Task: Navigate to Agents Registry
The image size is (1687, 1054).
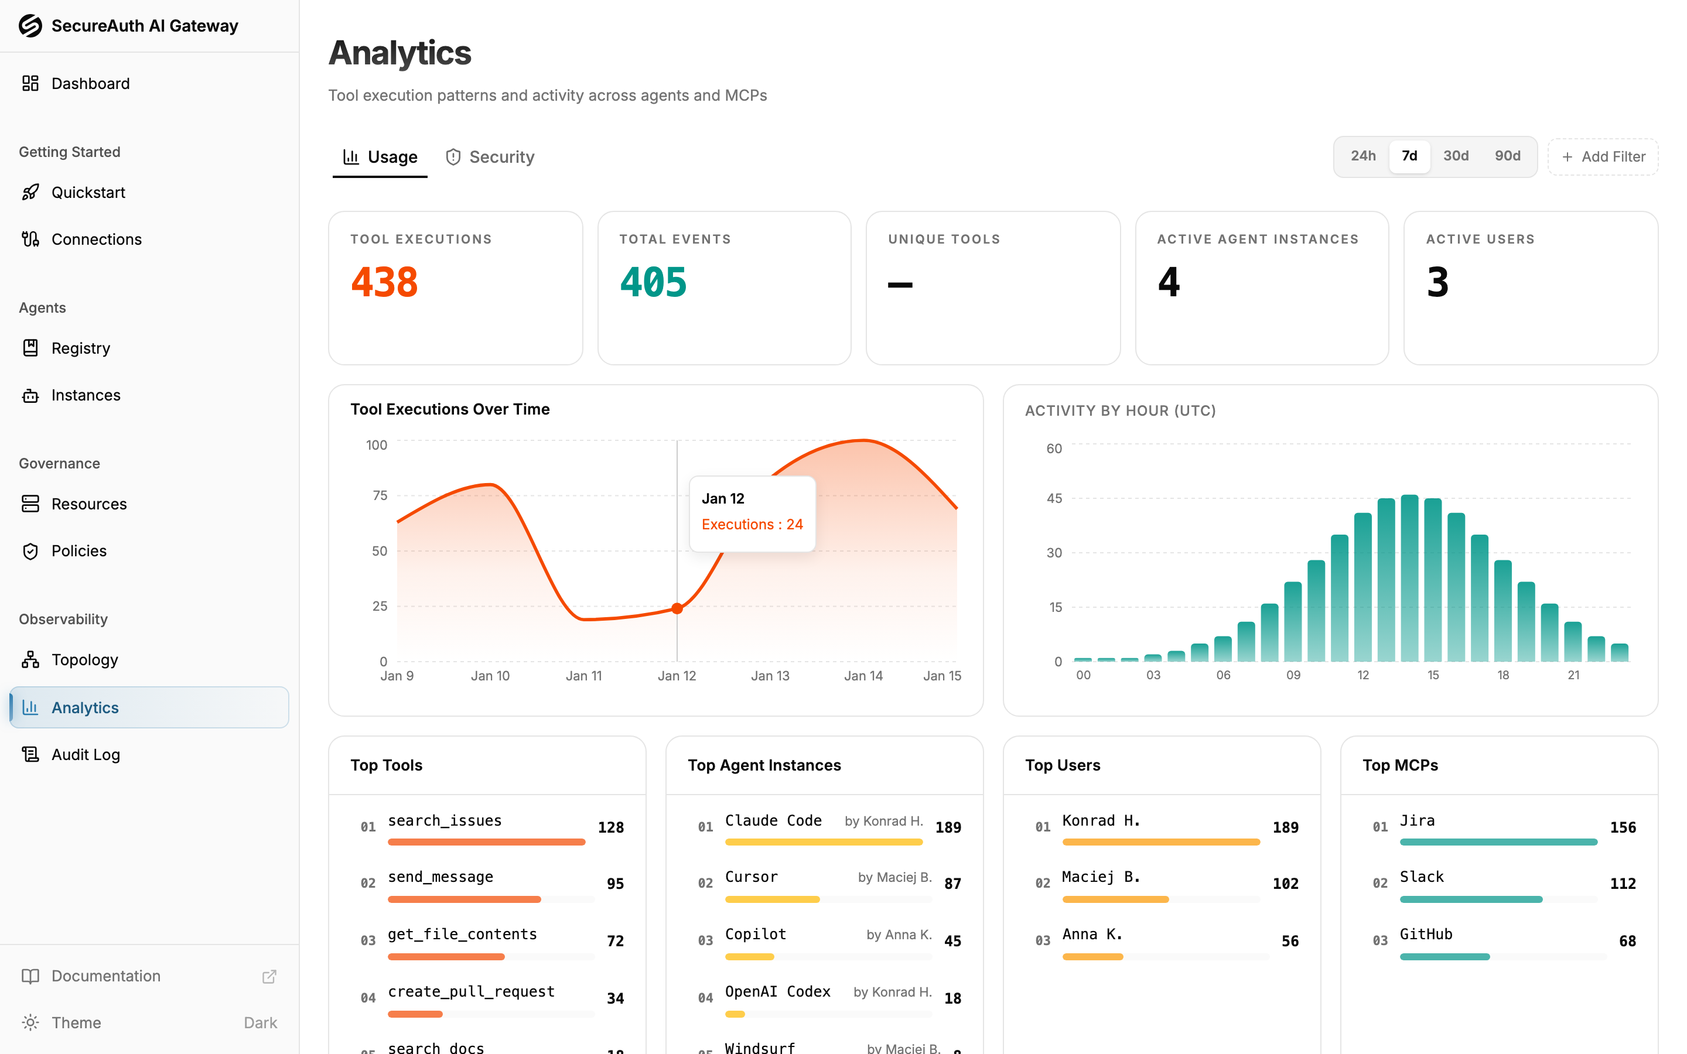Action: [149, 348]
